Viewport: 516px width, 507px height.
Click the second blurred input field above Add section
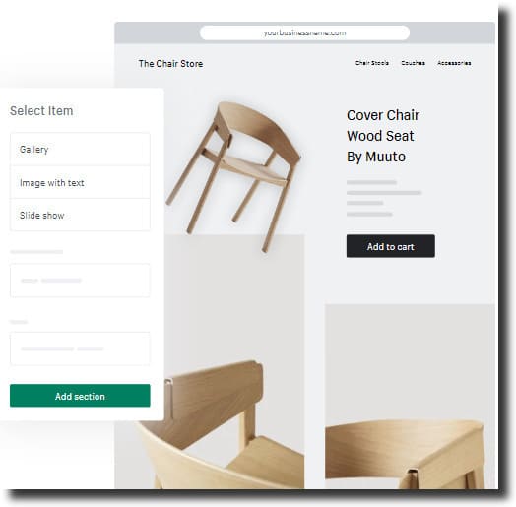click(x=80, y=349)
